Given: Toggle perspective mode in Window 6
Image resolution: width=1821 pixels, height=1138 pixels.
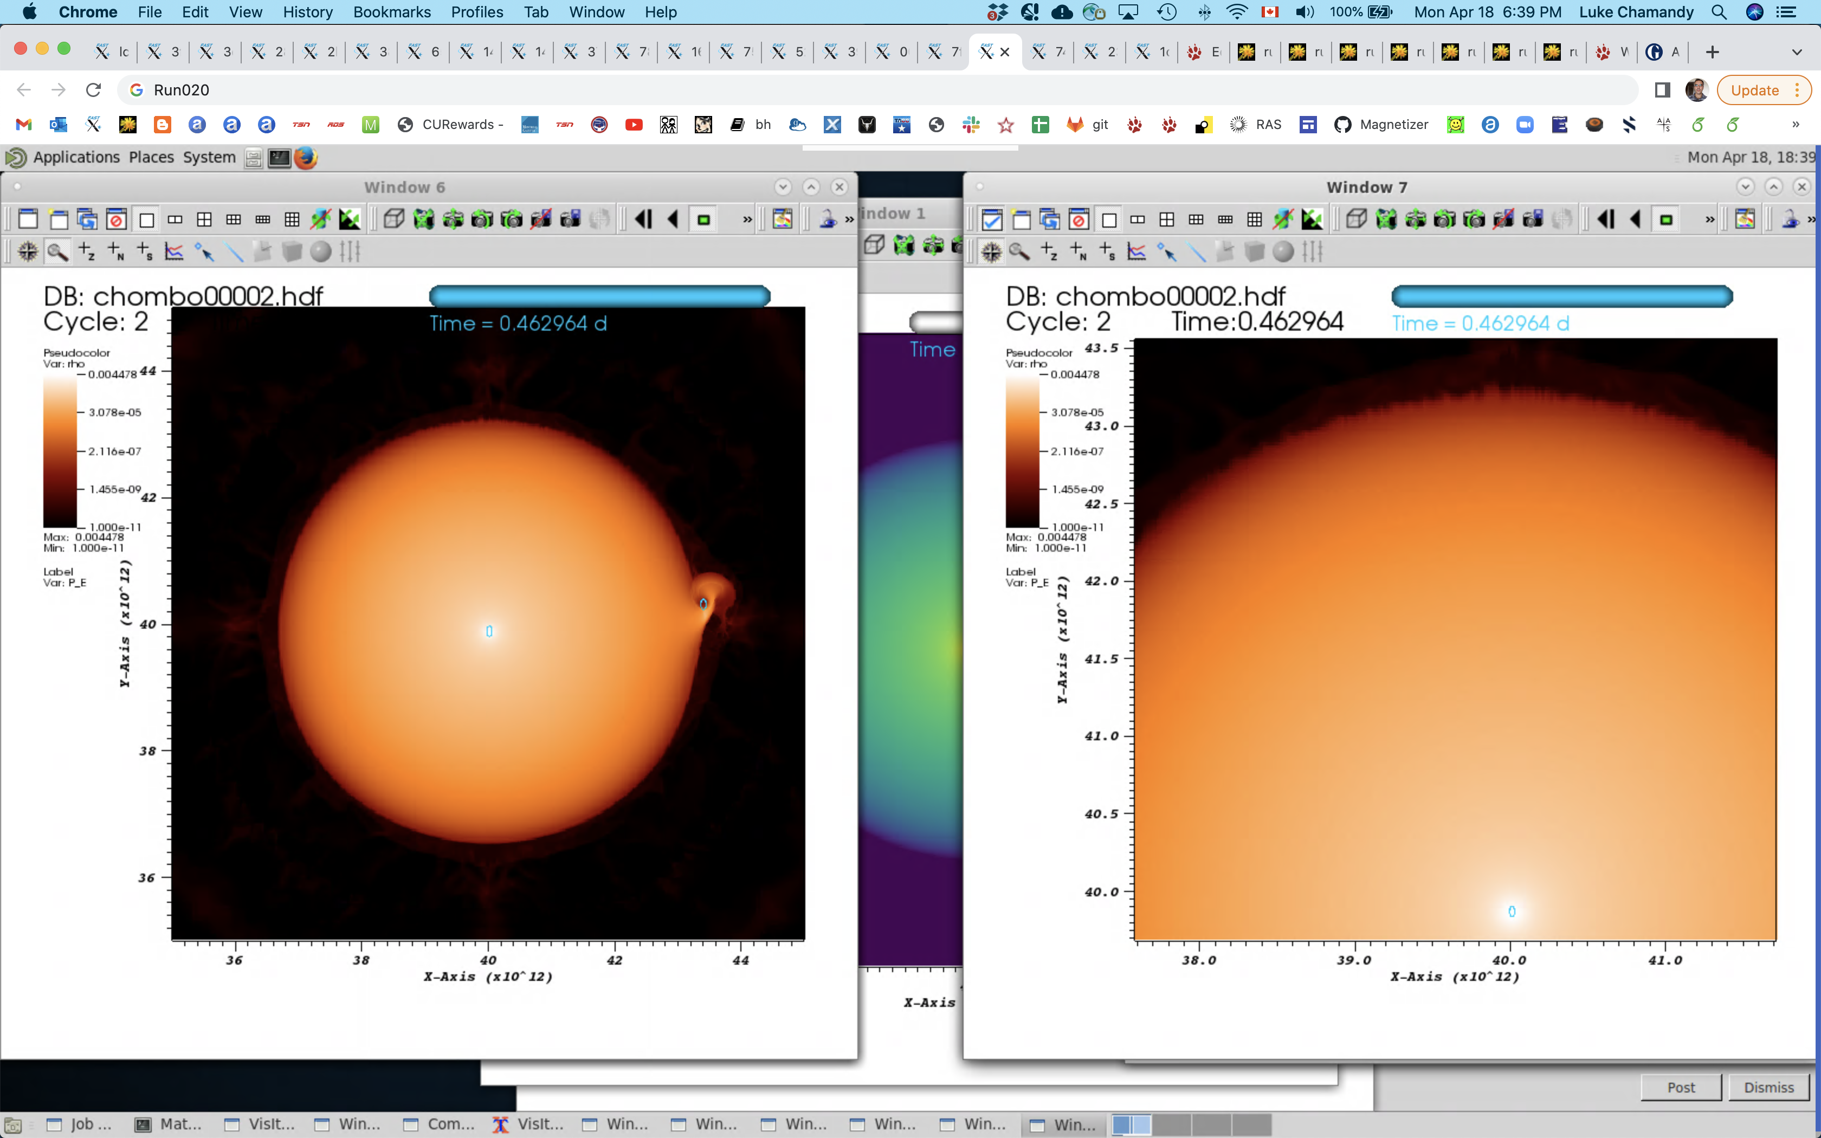Looking at the screenshot, I should point(393,220).
